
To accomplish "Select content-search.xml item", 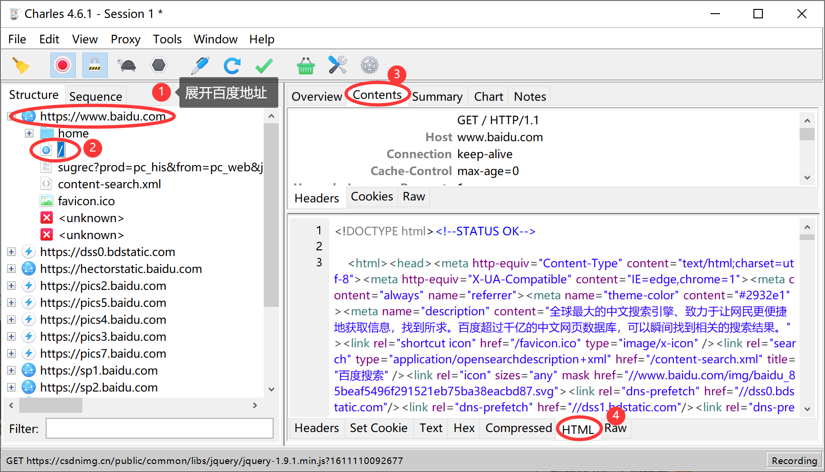I will coord(109,184).
